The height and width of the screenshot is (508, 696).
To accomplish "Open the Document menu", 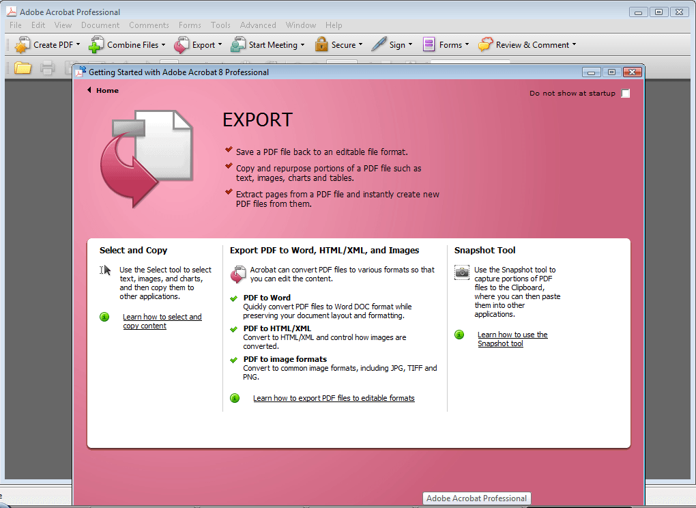I will [x=100, y=25].
